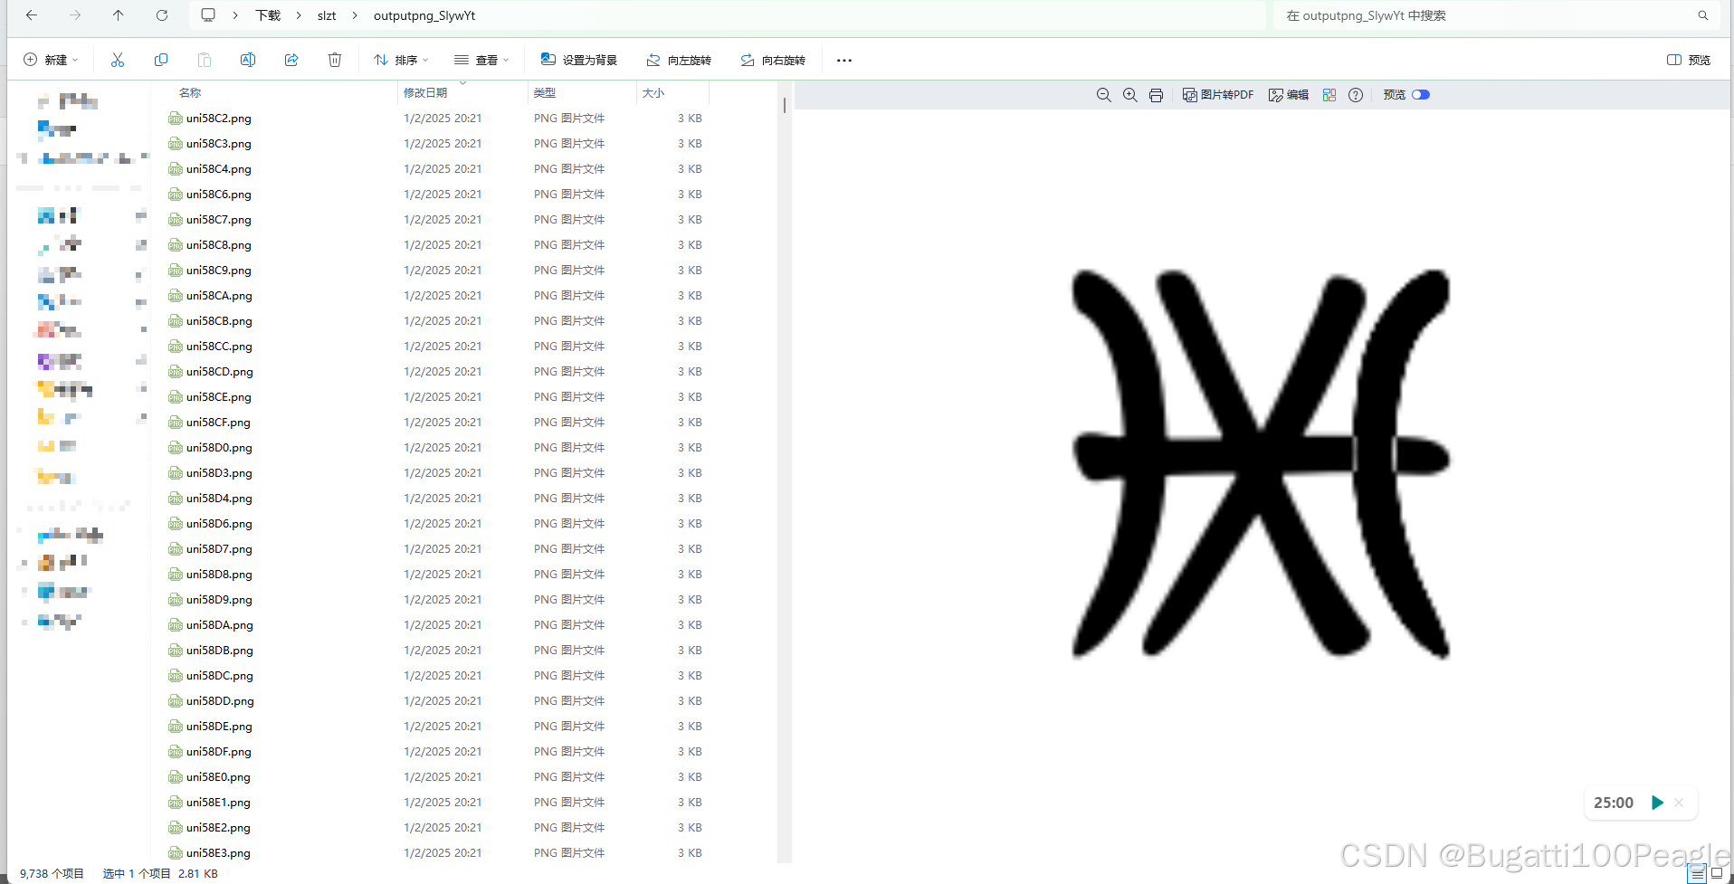
Task: Toggle the 预览 switch in the preview pane
Action: tap(1421, 94)
